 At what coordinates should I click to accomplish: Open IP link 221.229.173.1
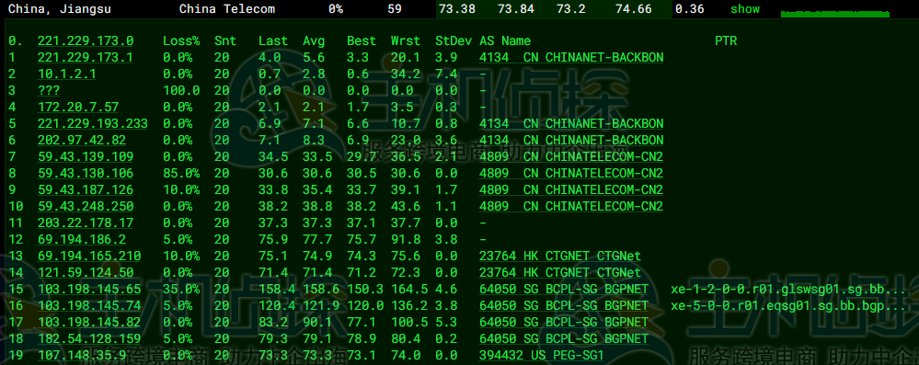click(85, 57)
